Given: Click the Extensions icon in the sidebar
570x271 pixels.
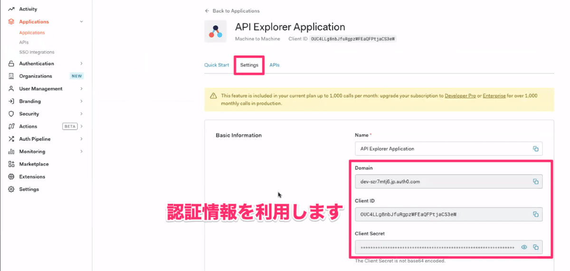Looking at the screenshot, I should (11, 177).
